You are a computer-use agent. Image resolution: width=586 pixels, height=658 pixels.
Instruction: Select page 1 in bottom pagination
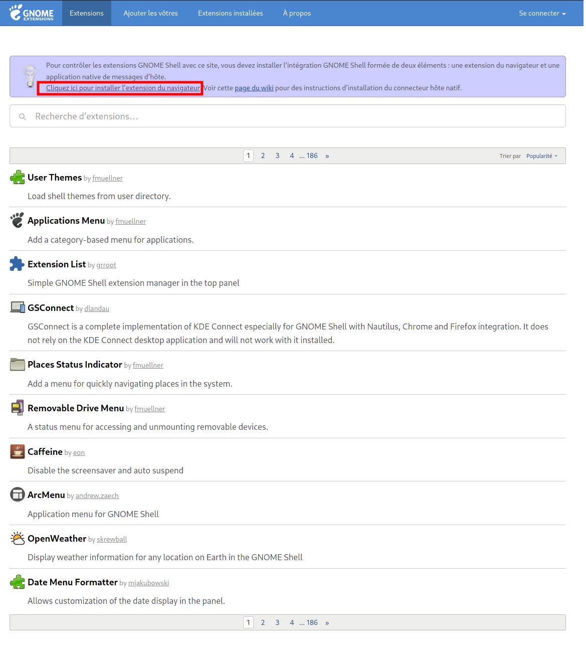pos(248,623)
